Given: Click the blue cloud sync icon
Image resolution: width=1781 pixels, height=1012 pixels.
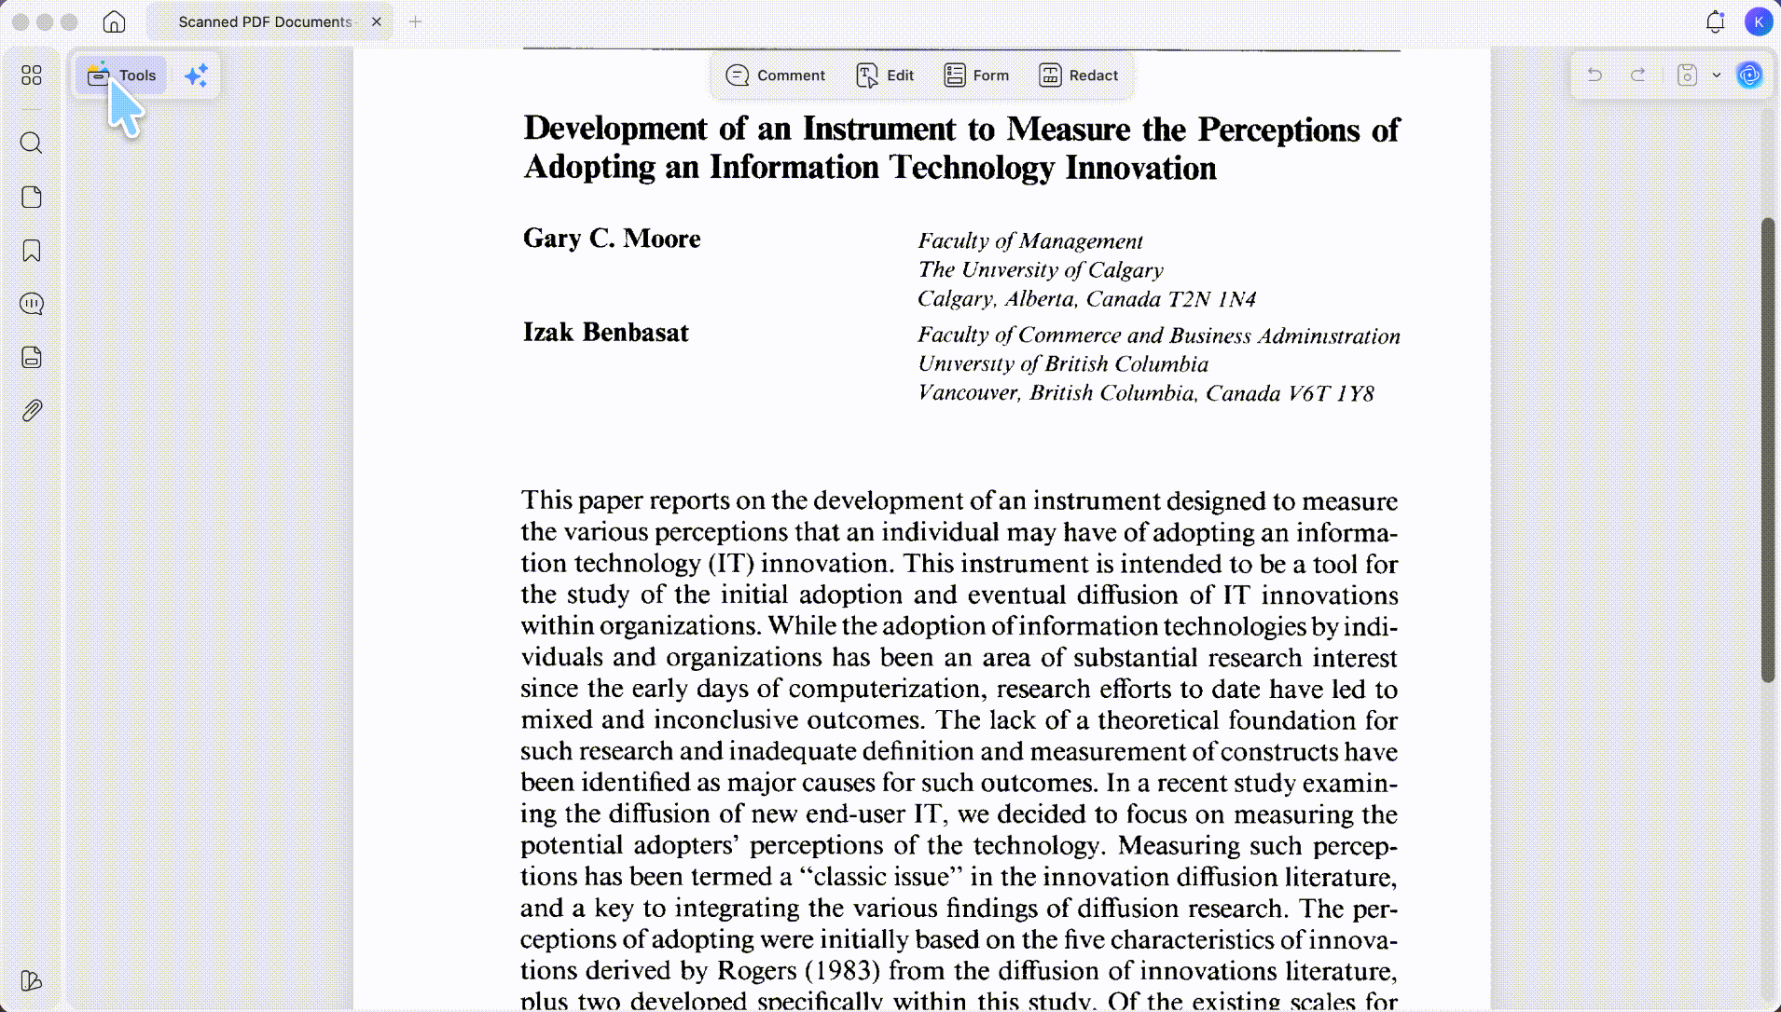Looking at the screenshot, I should [x=1749, y=75].
